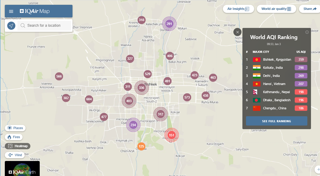The width and height of the screenshot is (320, 176).
Task: Open the hamburger menu
Action: point(11,11)
